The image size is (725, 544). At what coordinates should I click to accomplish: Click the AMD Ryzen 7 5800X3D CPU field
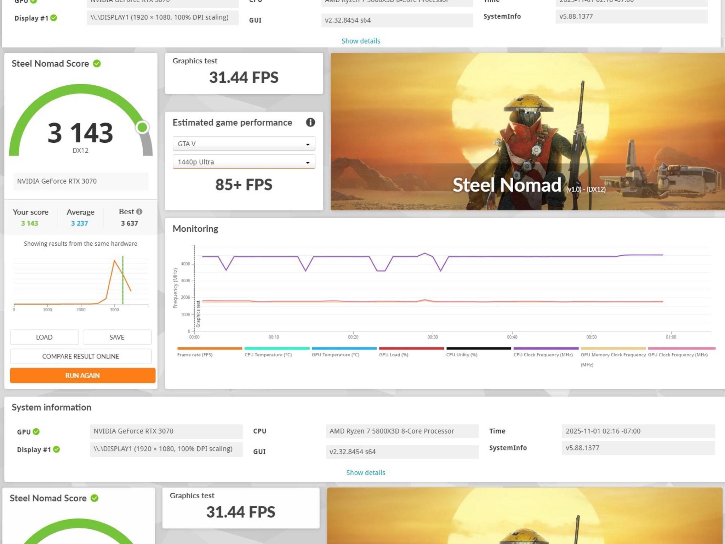(x=402, y=431)
